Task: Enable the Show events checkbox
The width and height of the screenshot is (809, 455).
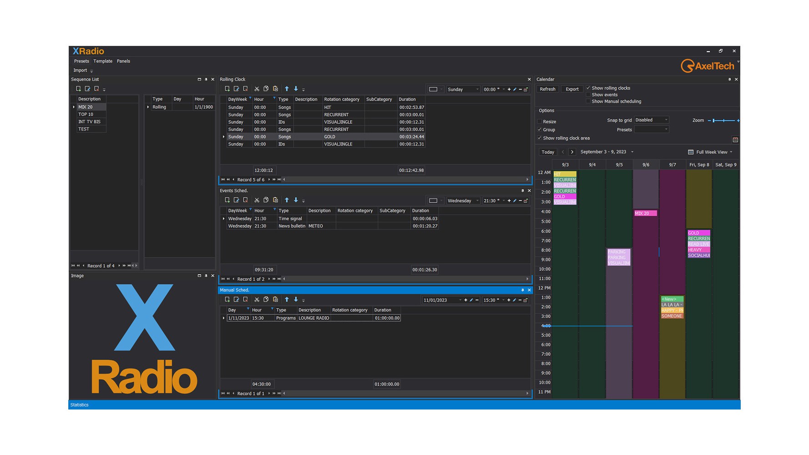Action: pos(588,95)
